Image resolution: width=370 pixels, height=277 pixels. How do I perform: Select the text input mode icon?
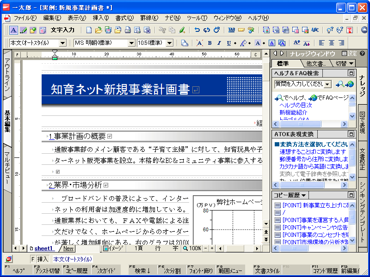click(13, 30)
